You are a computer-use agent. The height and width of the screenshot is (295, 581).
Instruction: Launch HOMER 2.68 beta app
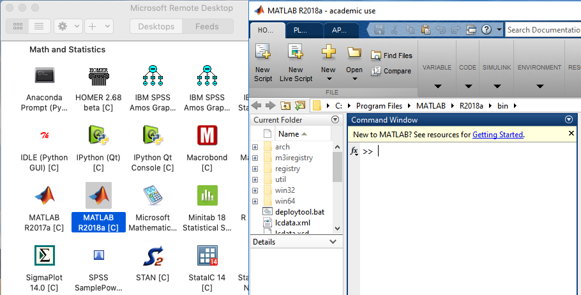pyautogui.click(x=98, y=76)
